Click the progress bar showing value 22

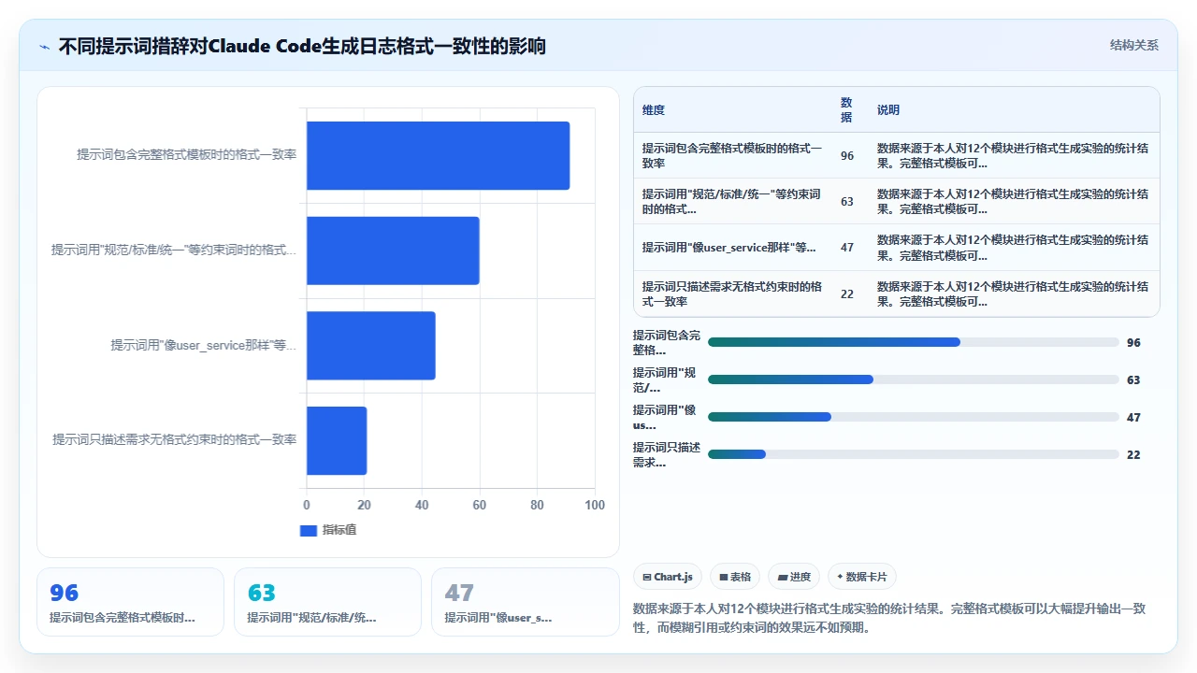[913, 454]
